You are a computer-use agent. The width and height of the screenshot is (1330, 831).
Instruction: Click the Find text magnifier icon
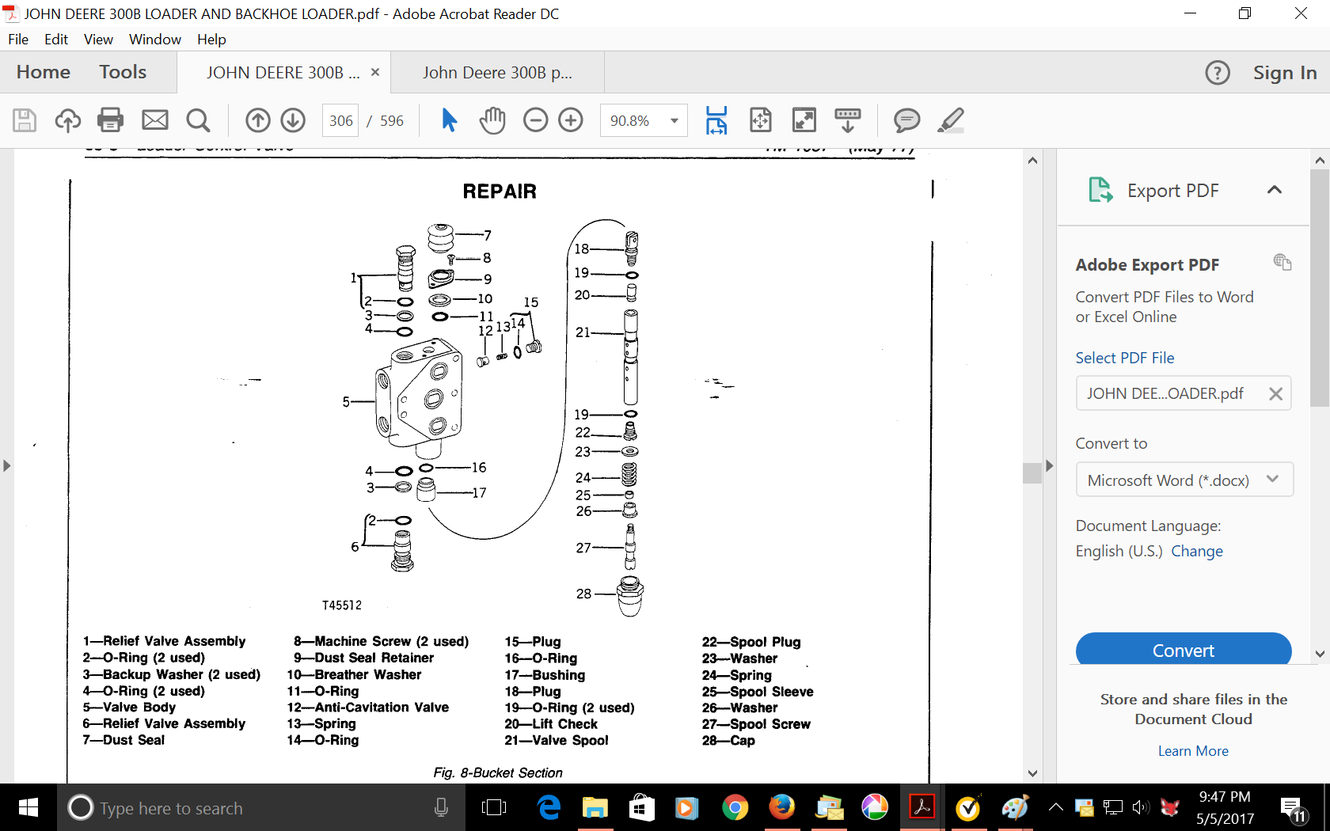pos(198,120)
